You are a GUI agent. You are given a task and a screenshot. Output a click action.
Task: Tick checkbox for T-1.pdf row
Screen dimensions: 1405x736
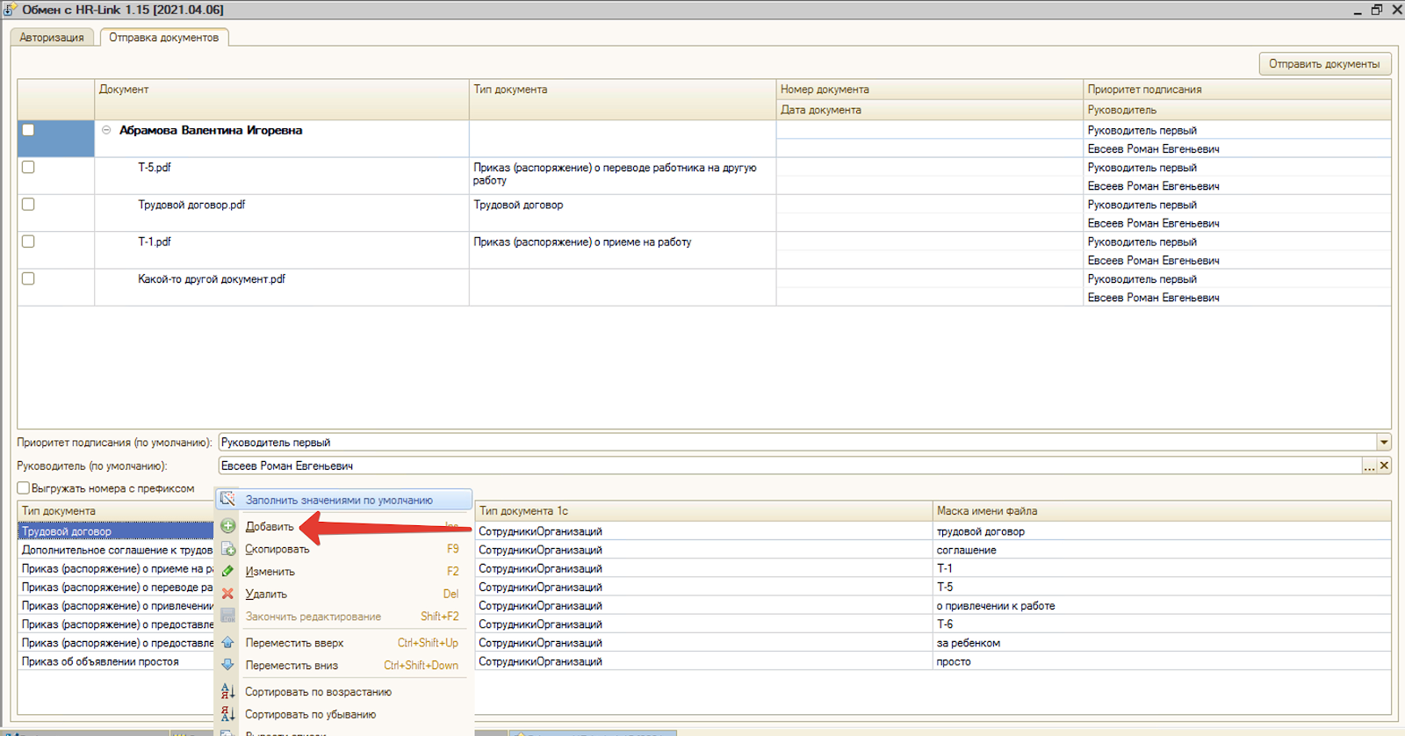tap(28, 241)
